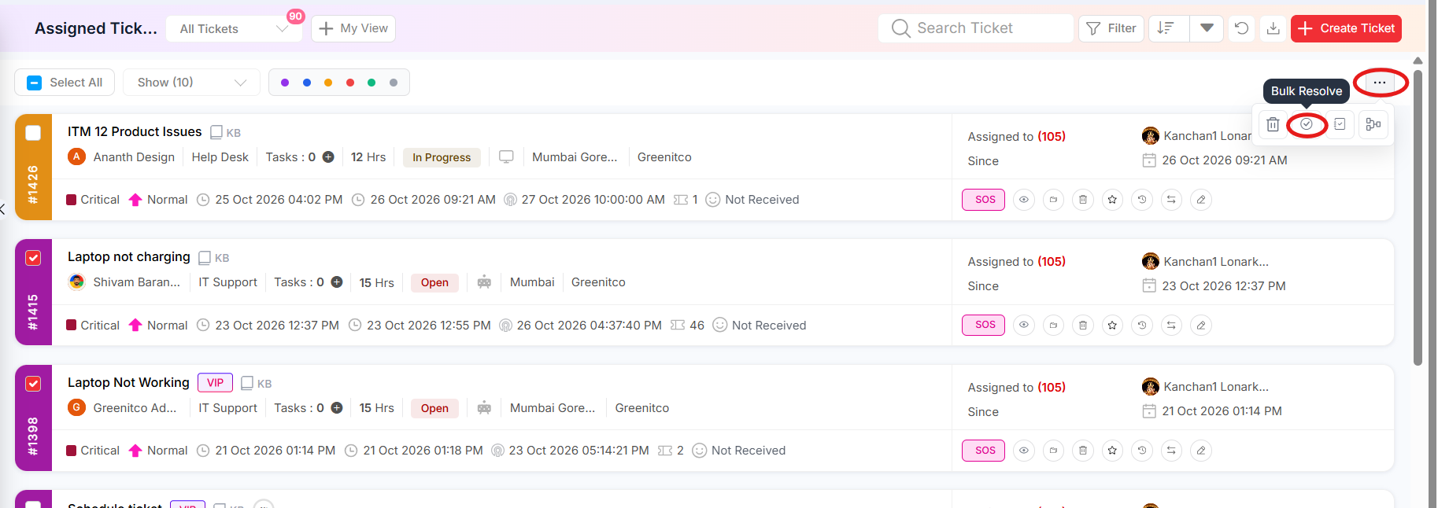Image resolution: width=1438 pixels, height=508 pixels.
Task: Click the history icon for Laptop Not Working
Action: pos(1142,451)
